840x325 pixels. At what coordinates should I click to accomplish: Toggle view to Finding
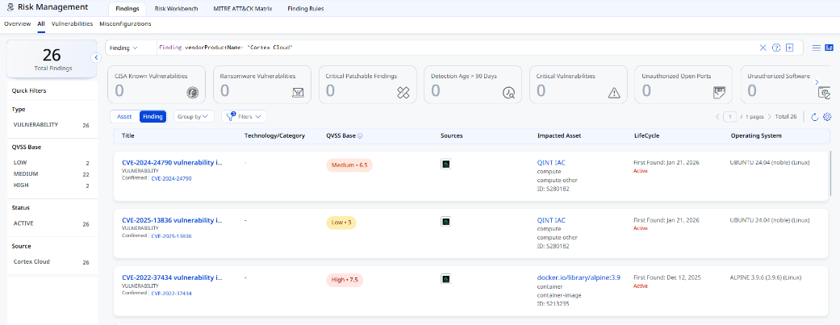pos(153,116)
